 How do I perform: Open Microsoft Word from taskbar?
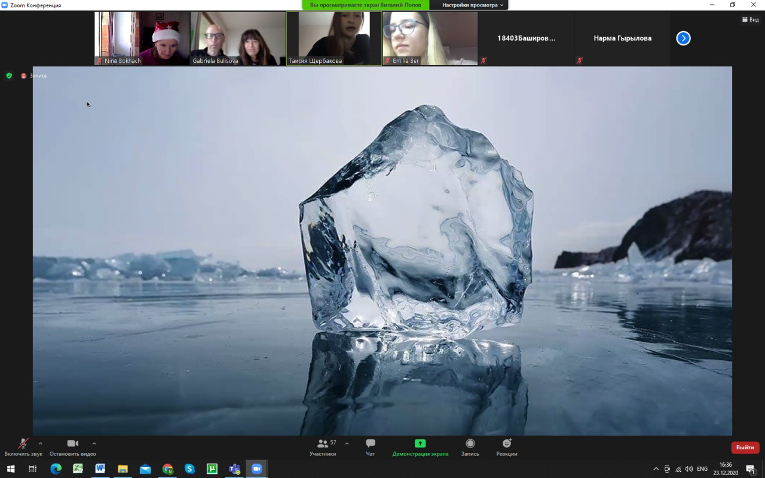click(x=100, y=469)
